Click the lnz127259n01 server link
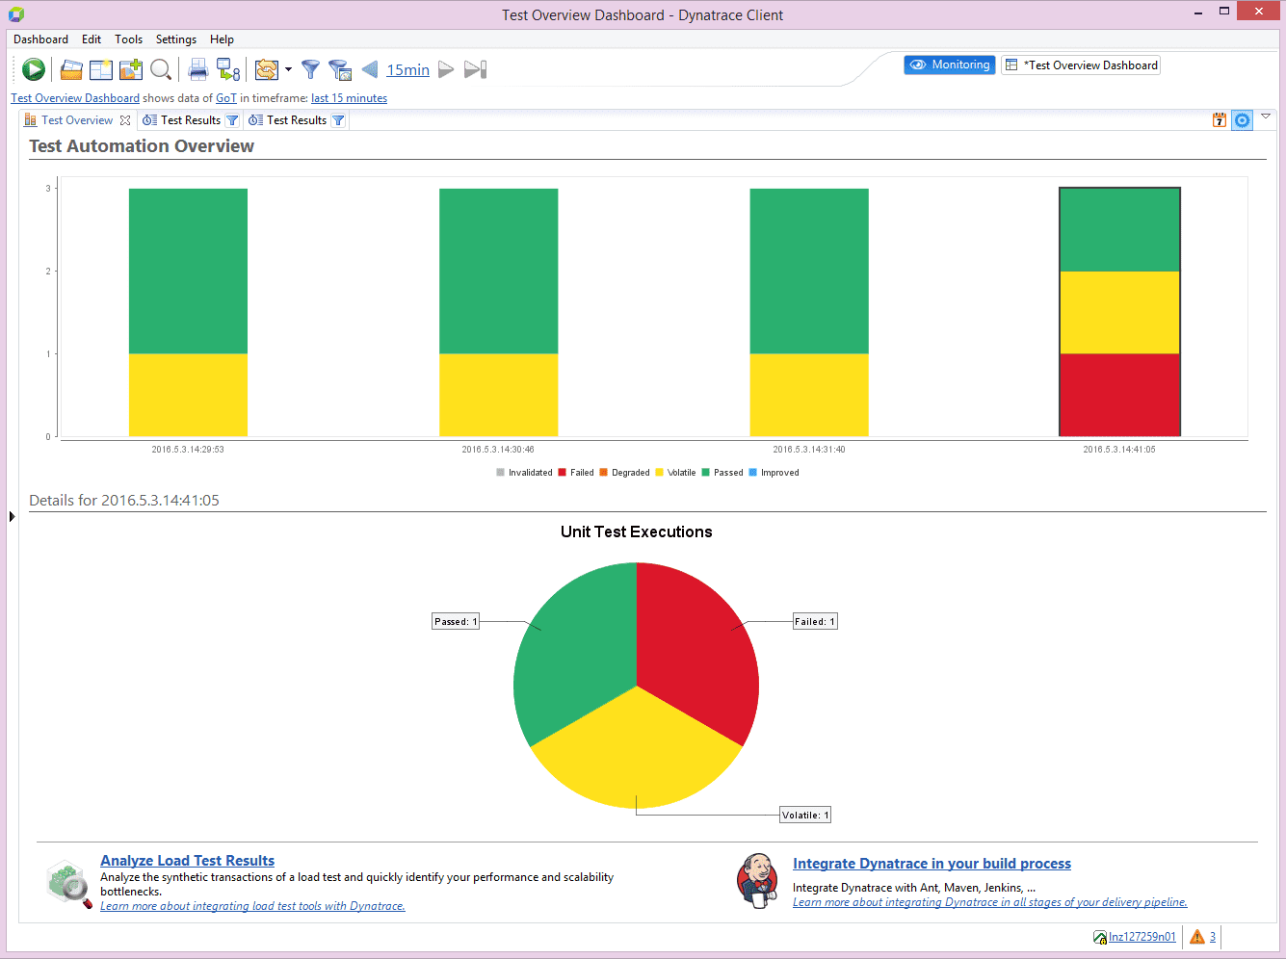 point(1142,937)
